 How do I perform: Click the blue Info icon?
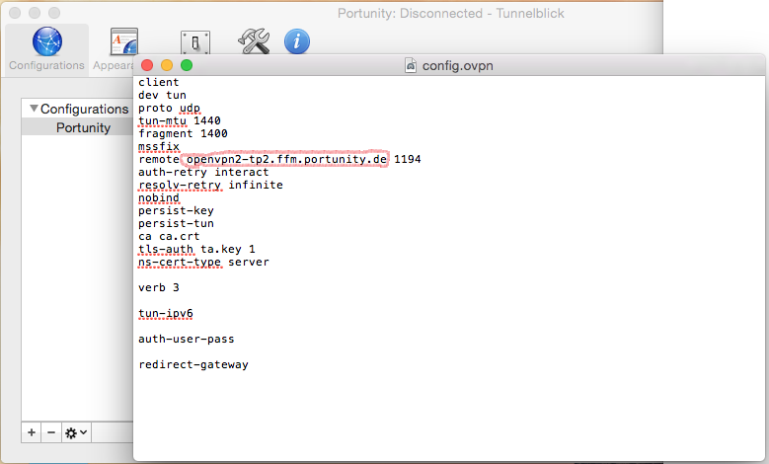297,41
